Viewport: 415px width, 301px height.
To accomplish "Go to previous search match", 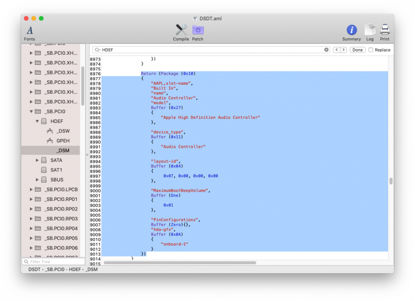I will (337, 50).
